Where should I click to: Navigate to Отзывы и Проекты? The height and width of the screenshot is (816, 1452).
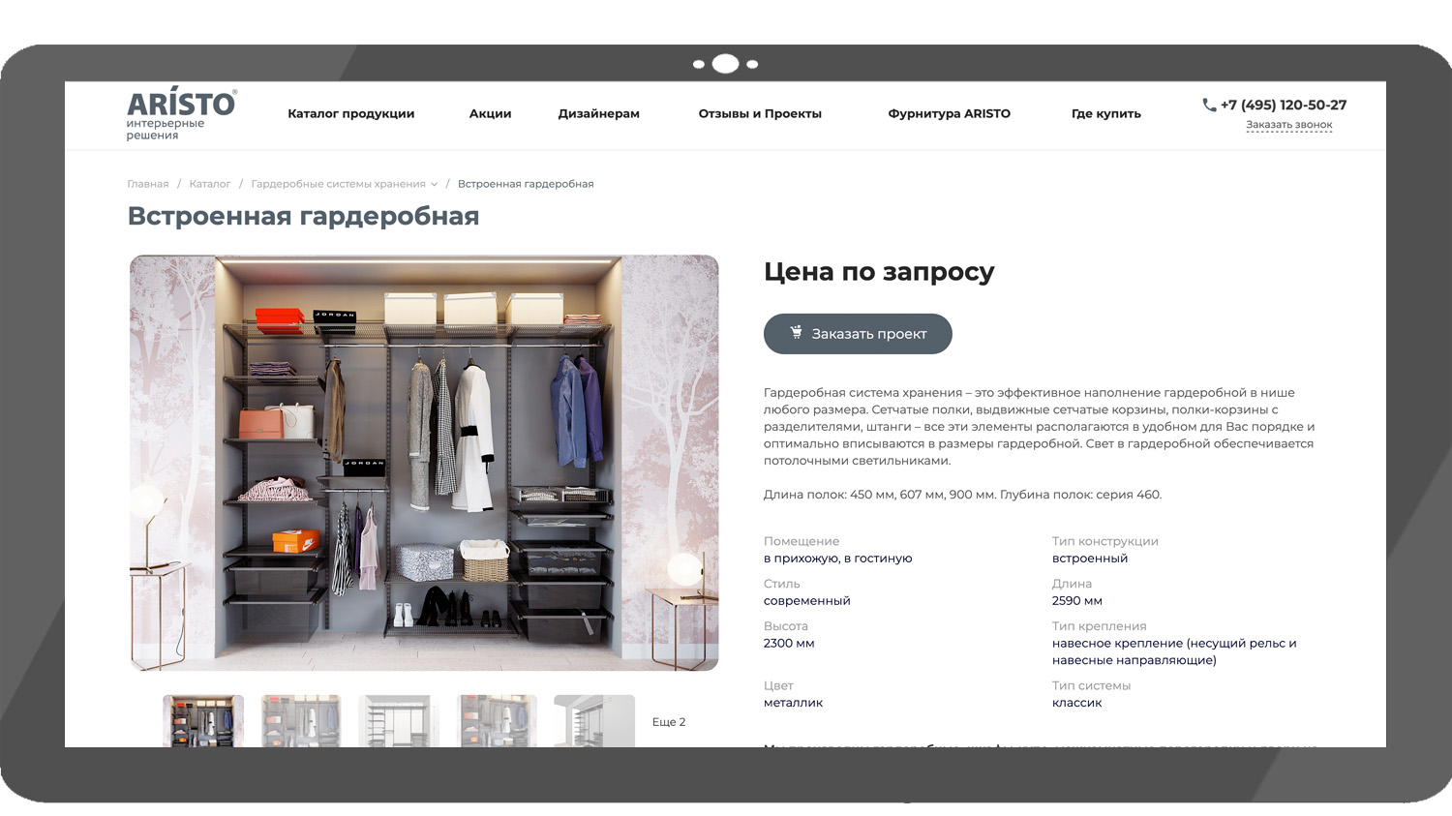tap(760, 113)
